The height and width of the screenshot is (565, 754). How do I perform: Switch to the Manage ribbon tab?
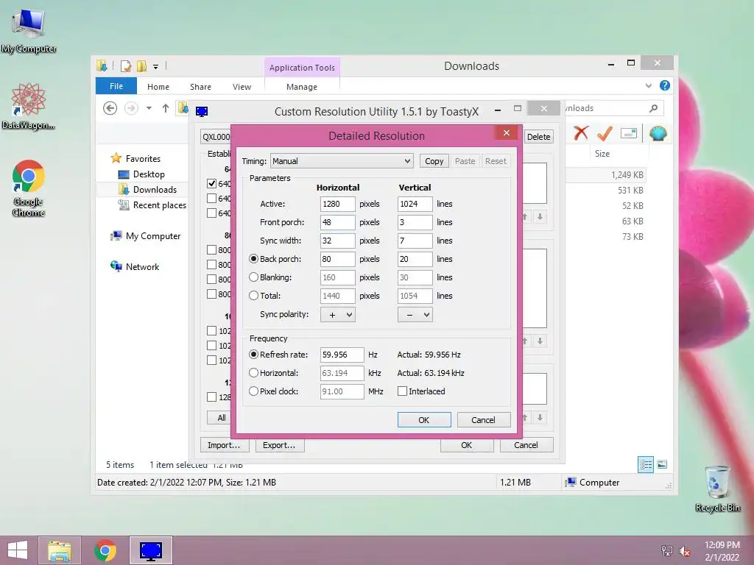[x=302, y=87]
